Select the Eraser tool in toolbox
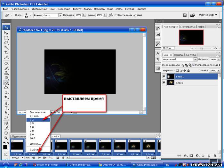 click(6, 83)
